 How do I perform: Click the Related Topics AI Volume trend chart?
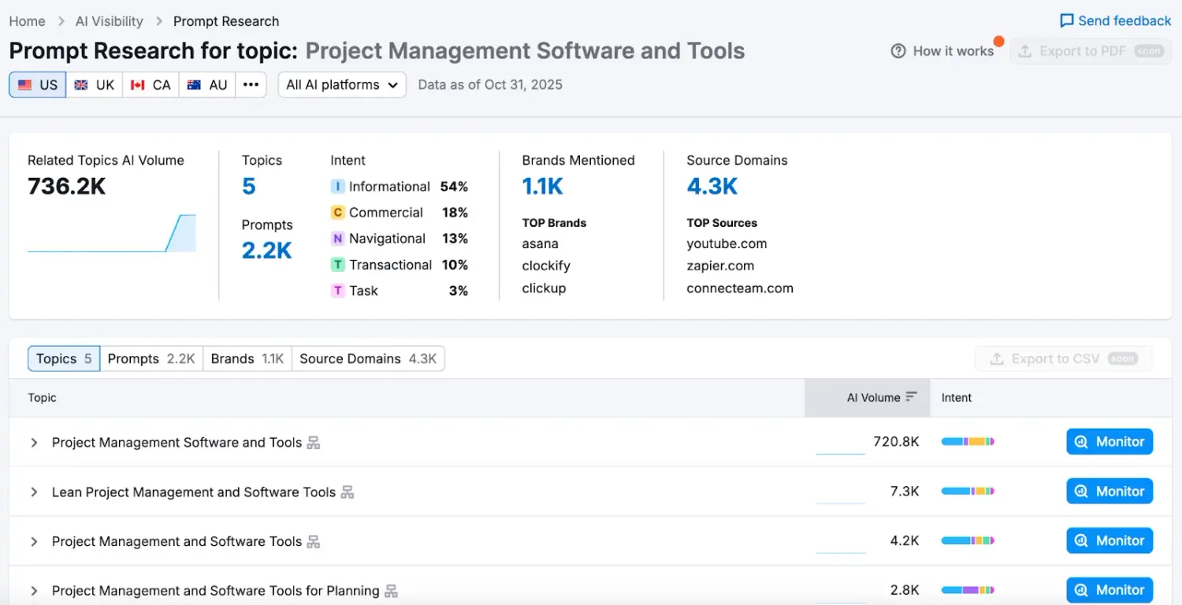[111, 233]
